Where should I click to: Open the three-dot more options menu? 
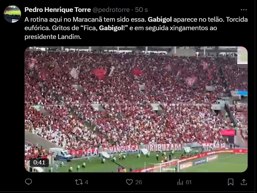244,10
